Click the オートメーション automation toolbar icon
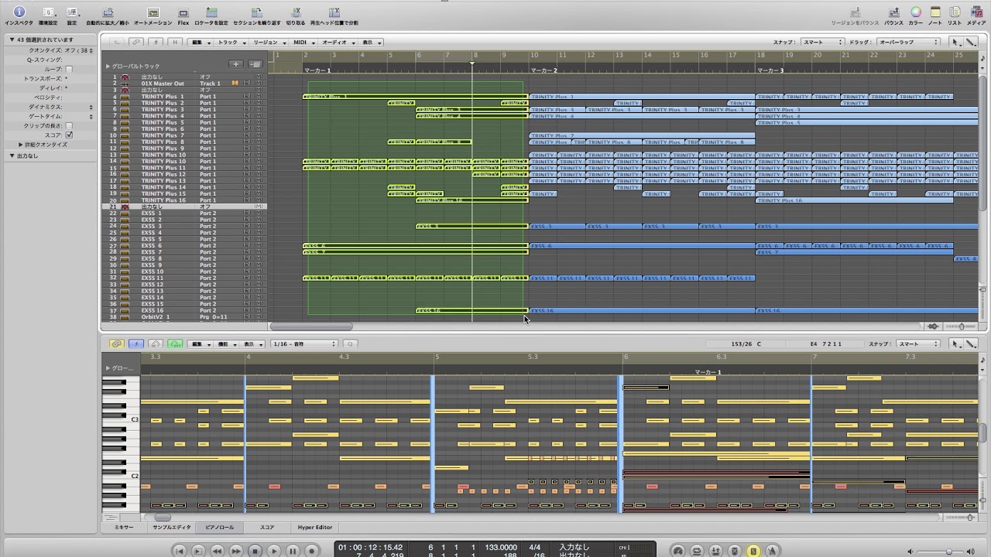 point(153,12)
